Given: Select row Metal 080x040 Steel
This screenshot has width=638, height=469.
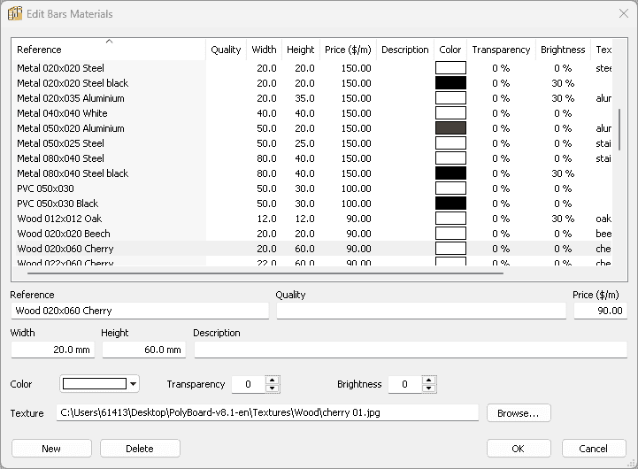Looking at the screenshot, I should [313, 158].
